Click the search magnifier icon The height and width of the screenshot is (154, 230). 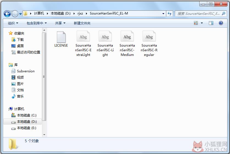coord(223,14)
